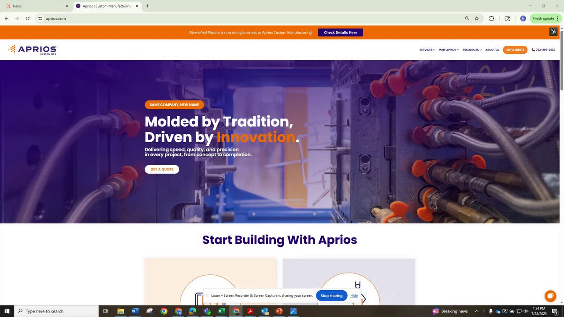Switch to the Inbox tab
Image resolution: width=564 pixels, height=317 pixels.
coord(36,6)
